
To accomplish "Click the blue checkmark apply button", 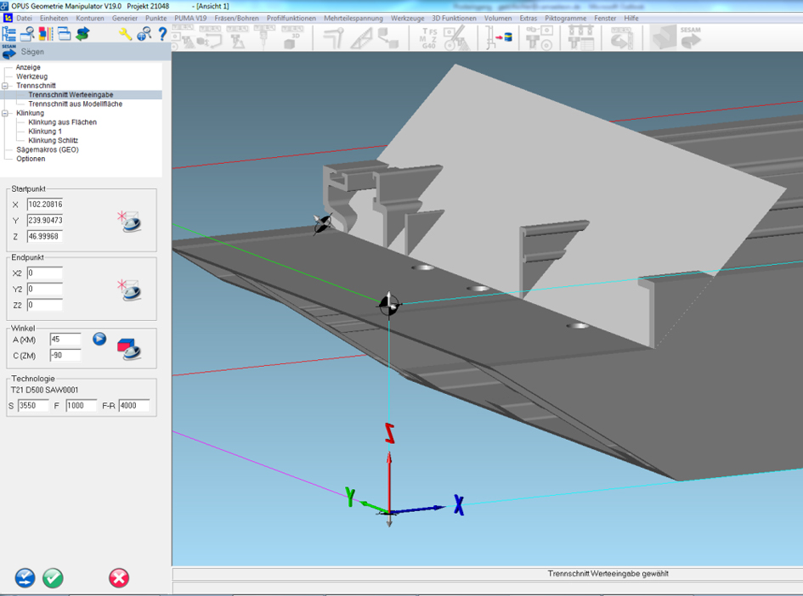I will 25,578.
